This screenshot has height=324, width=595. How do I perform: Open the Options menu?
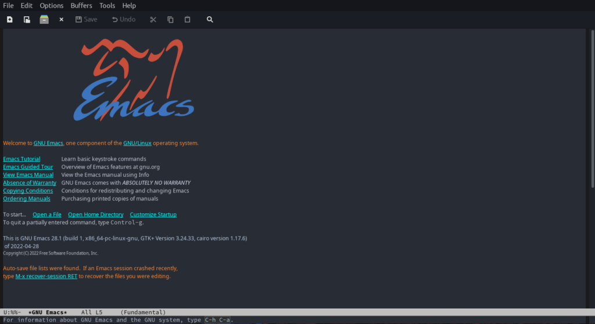point(52,6)
